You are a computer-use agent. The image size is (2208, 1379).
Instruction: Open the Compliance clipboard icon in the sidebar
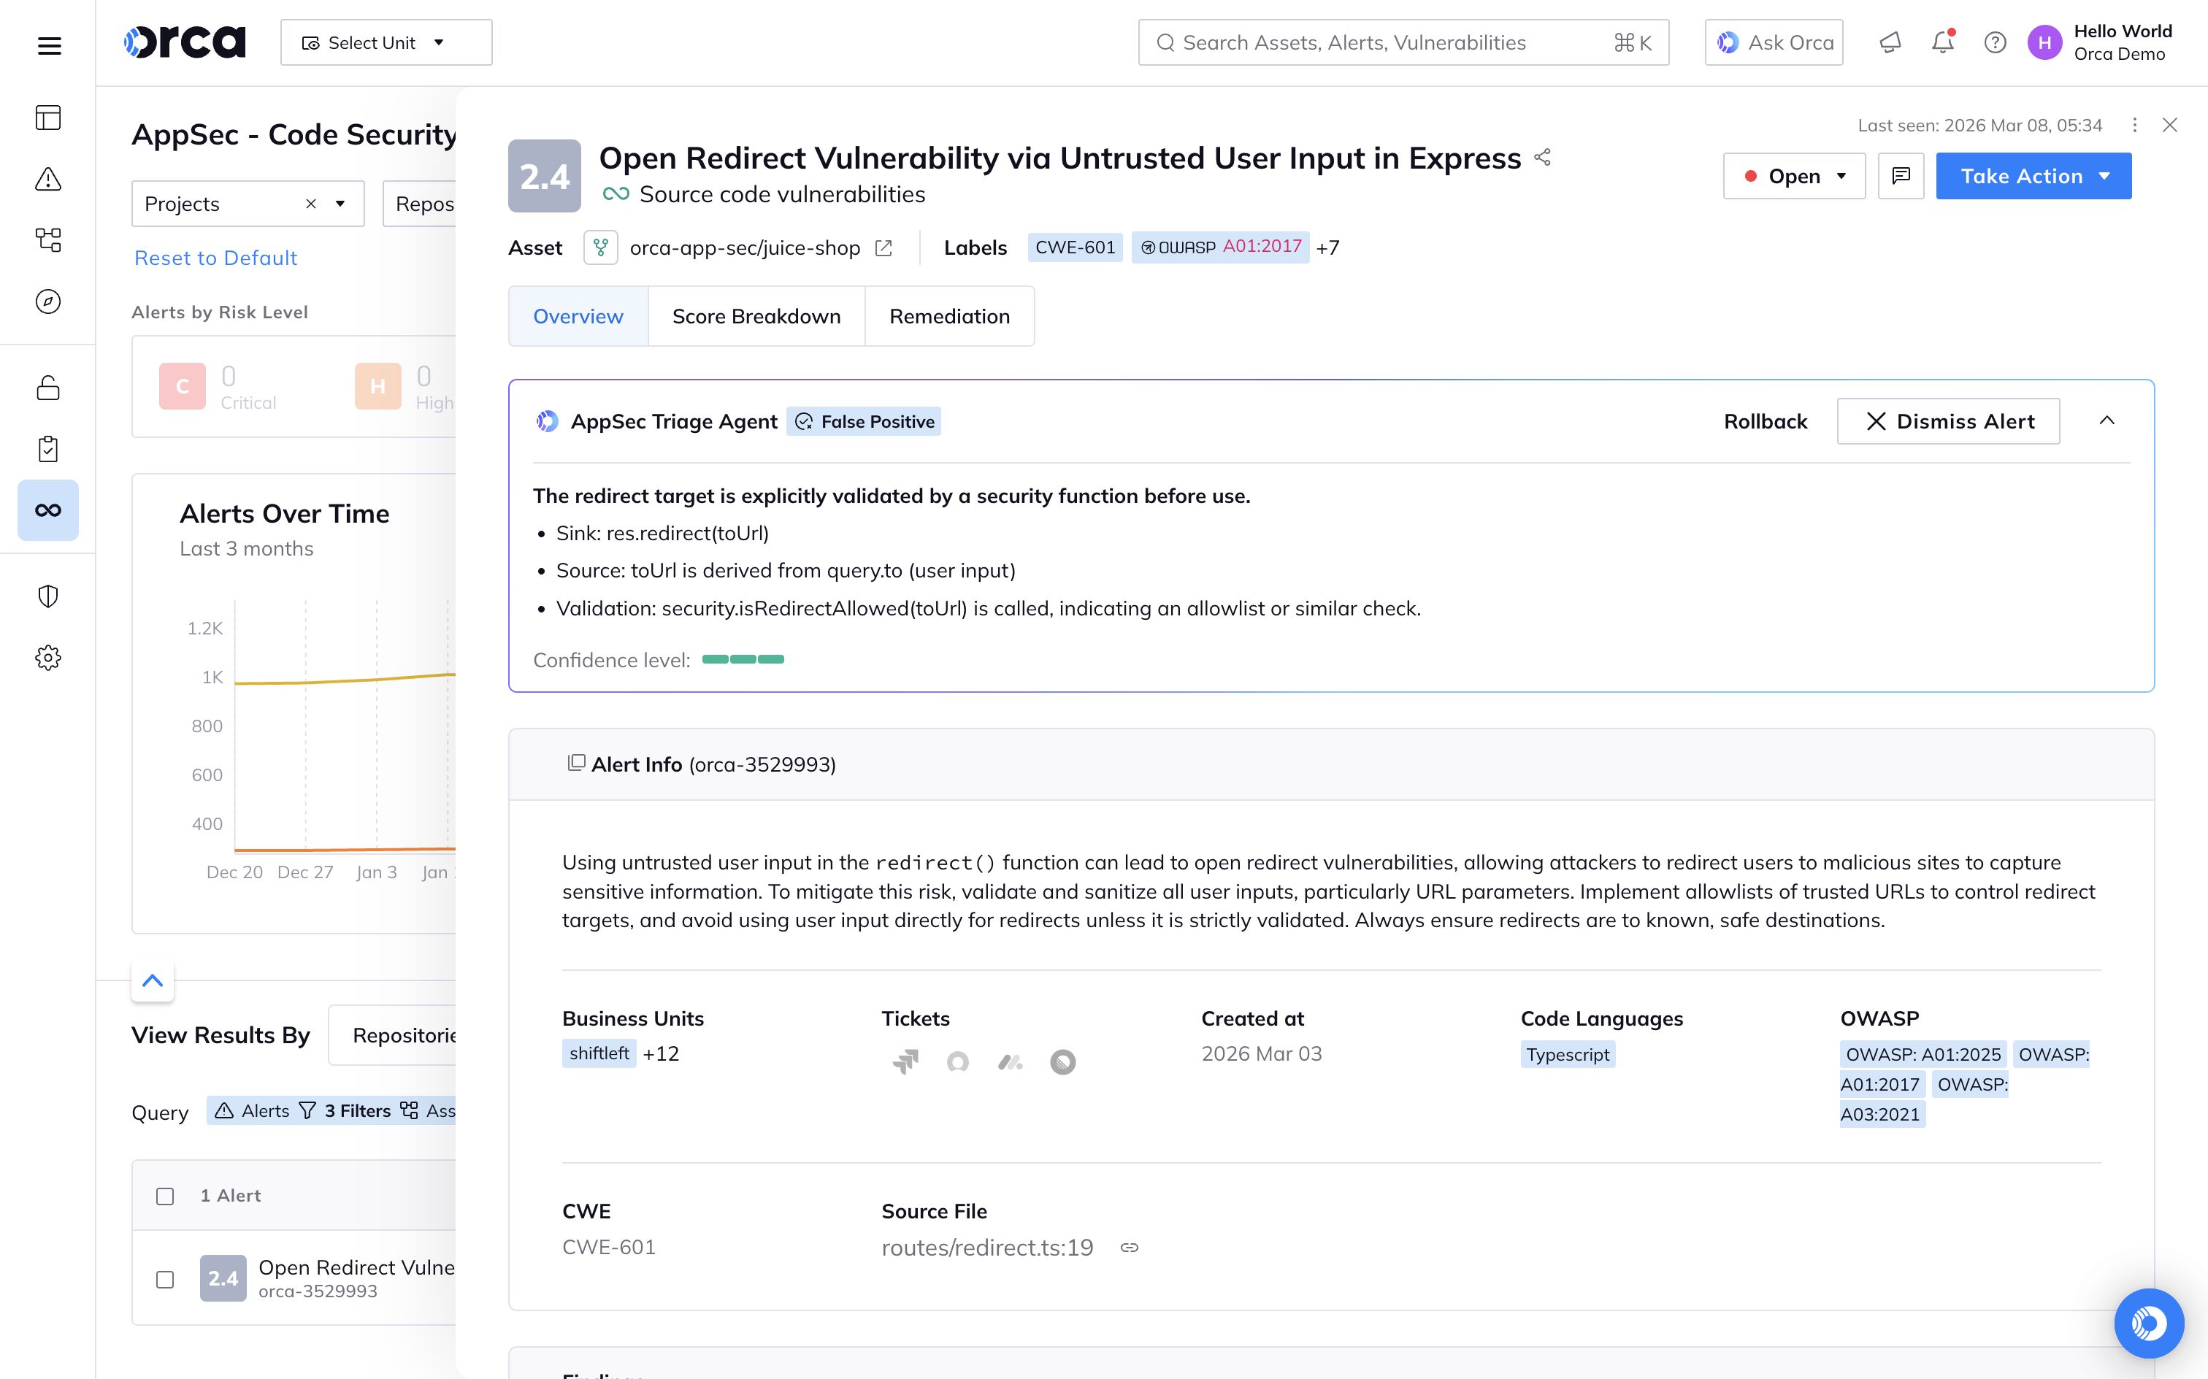[47, 447]
